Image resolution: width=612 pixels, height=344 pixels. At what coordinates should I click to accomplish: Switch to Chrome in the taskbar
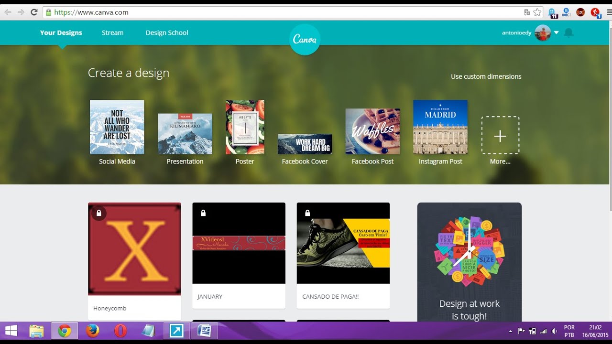65,331
